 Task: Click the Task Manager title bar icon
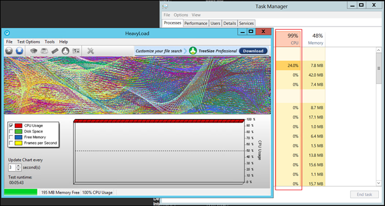tap(165, 6)
